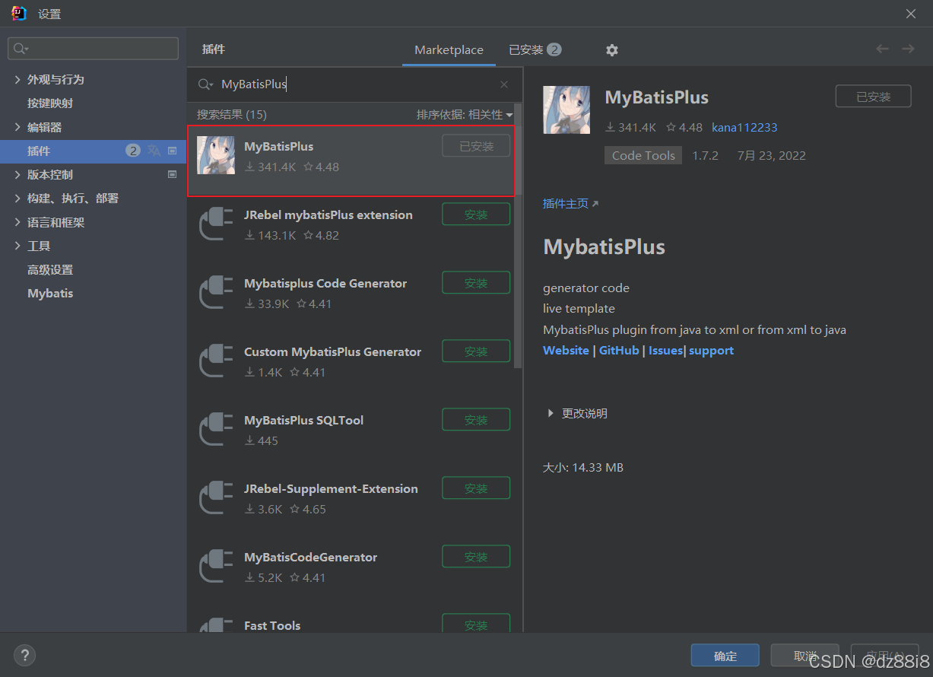Click the MyBatisPlus SQLTool plug icon

pyautogui.click(x=216, y=430)
